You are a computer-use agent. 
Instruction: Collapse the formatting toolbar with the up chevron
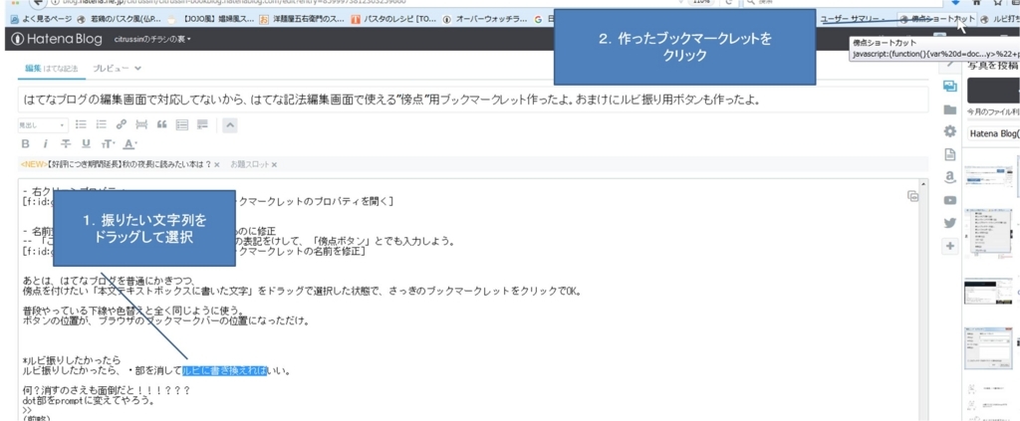click(230, 124)
